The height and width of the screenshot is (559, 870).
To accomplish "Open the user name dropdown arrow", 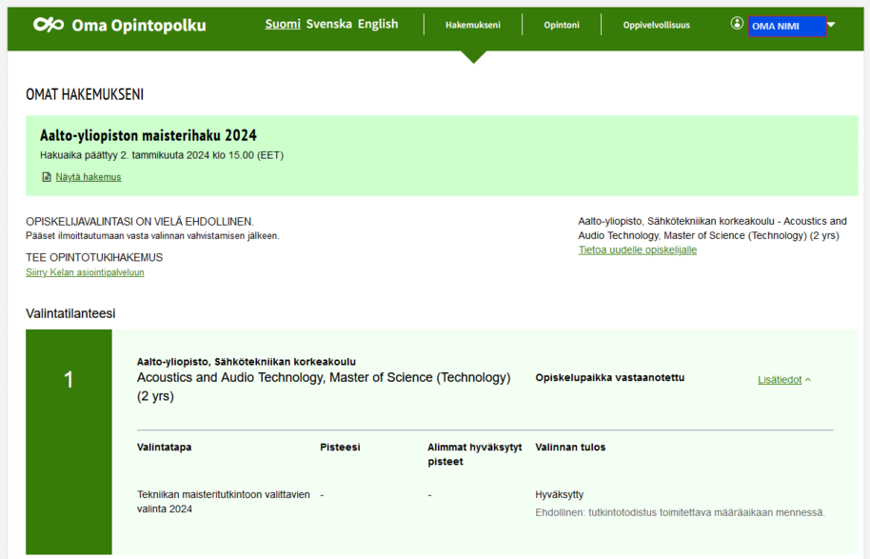I will pos(831,25).
